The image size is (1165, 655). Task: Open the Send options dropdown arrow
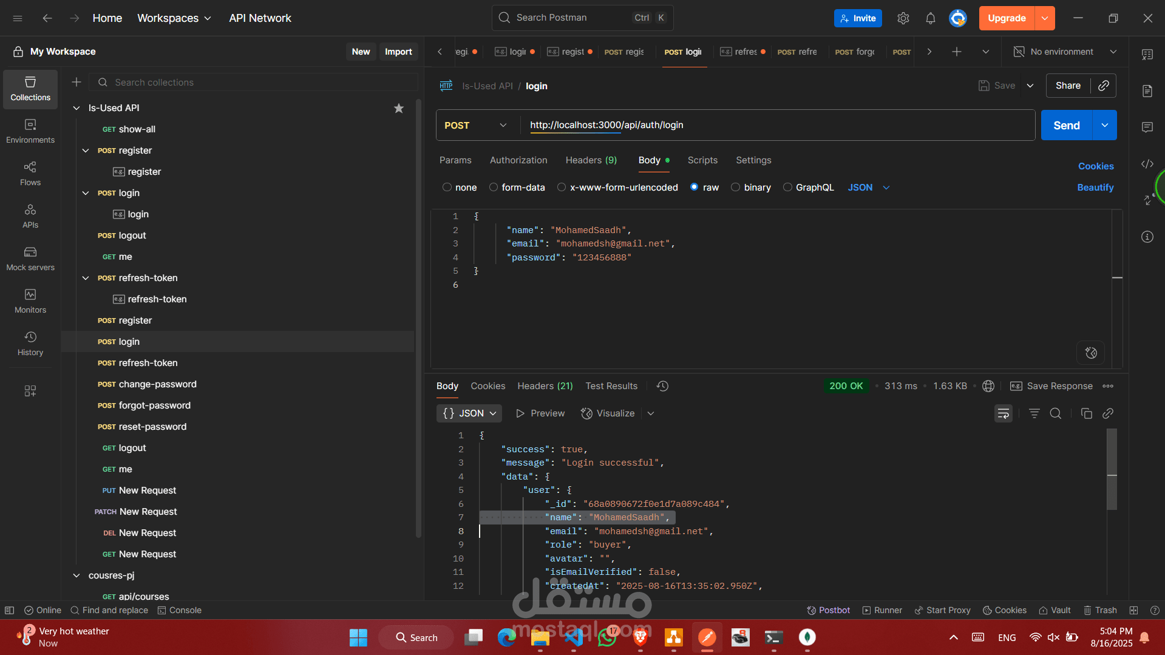pos(1105,125)
